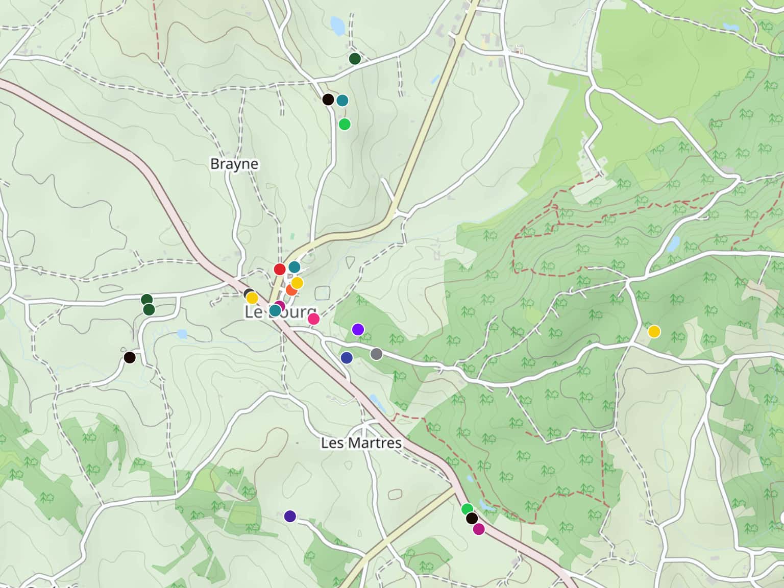Select the upper dark green marker in western pair
This screenshot has height=588, width=784.
point(146,300)
